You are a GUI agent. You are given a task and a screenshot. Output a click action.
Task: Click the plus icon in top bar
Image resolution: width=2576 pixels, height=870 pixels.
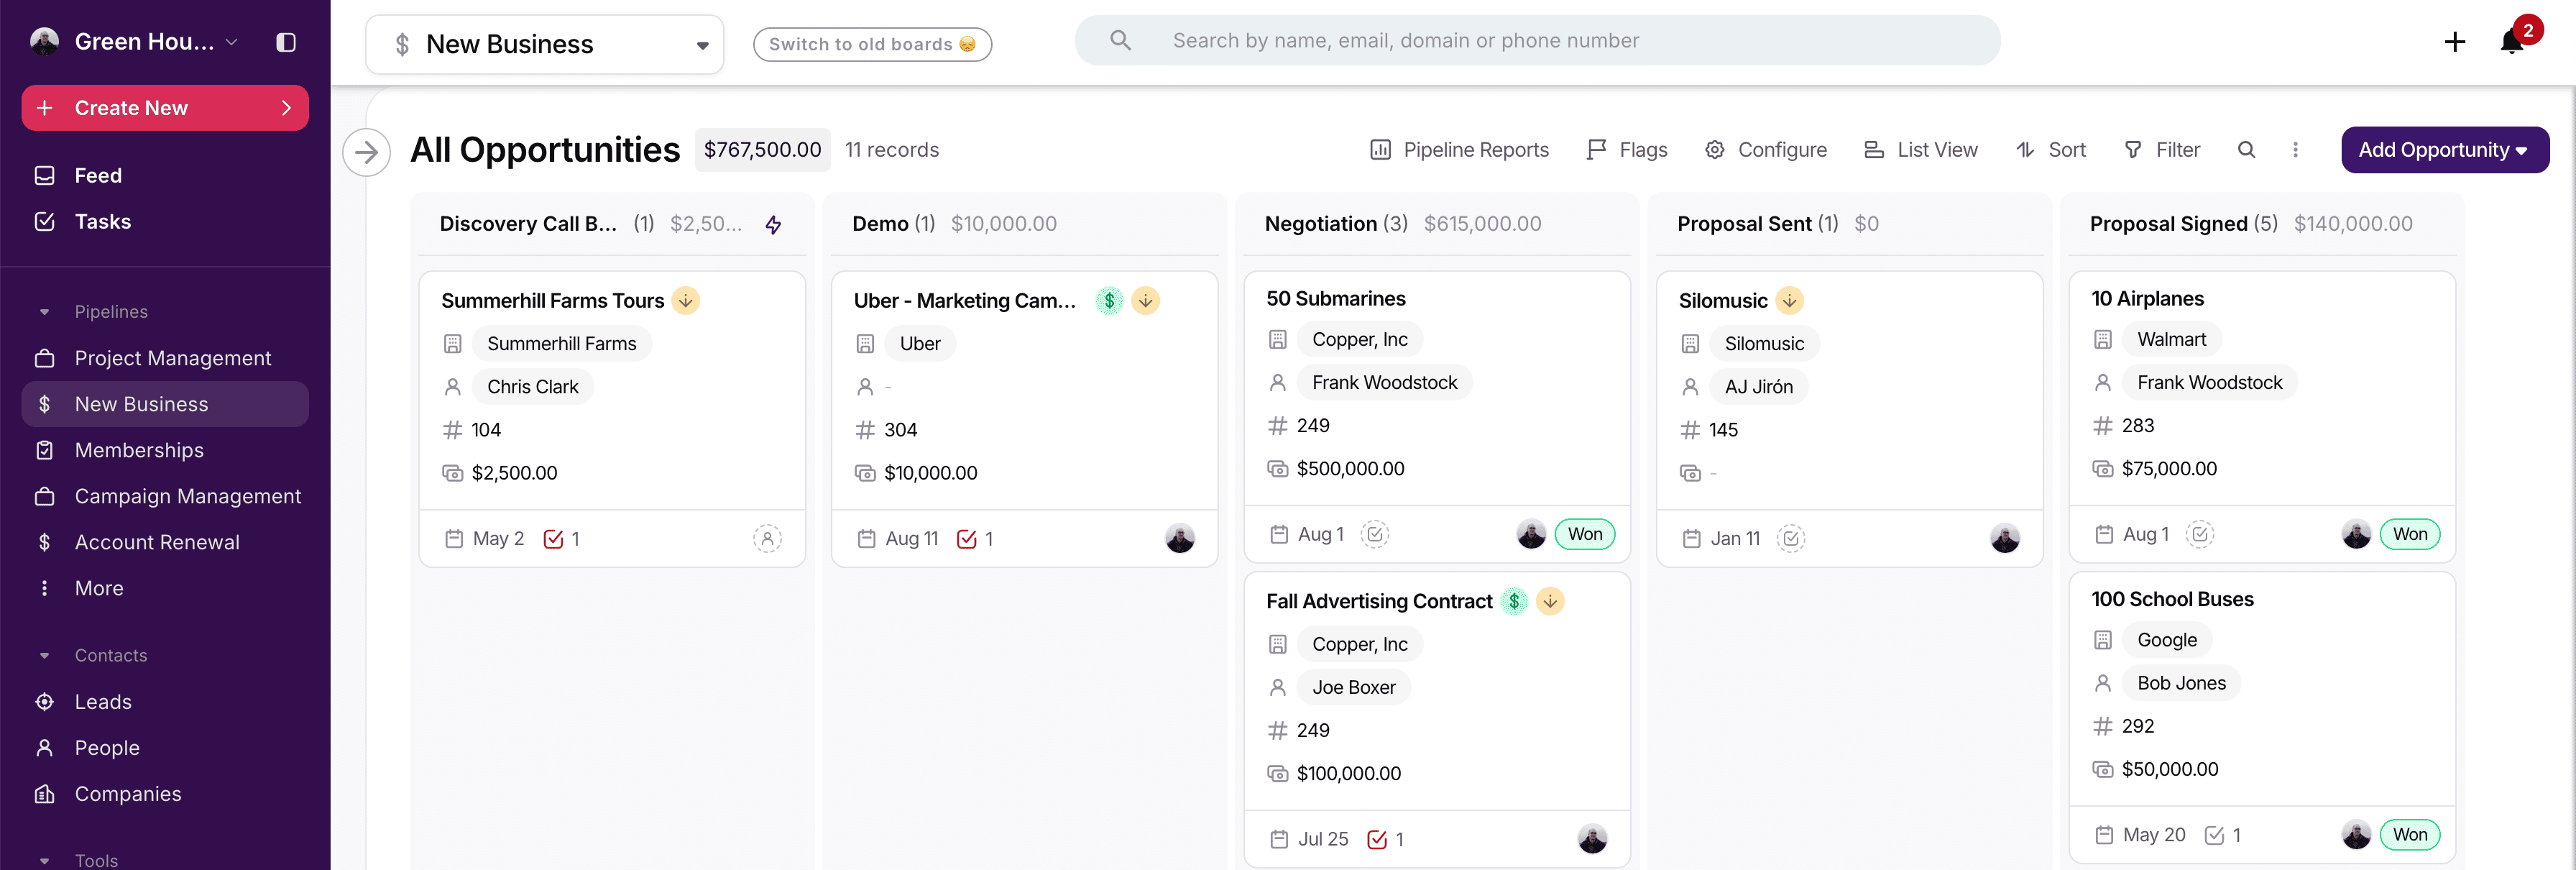[2454, 42]
